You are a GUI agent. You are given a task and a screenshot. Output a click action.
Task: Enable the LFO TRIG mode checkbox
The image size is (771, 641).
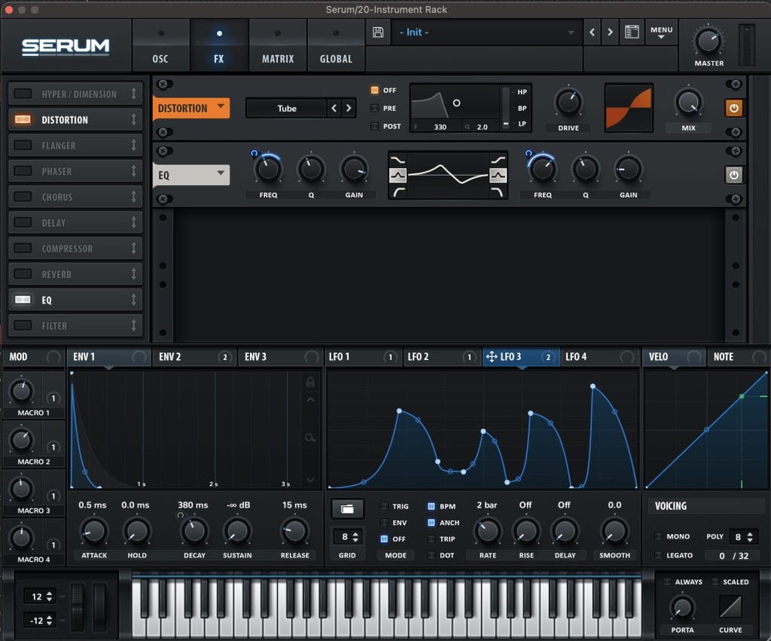point(385,506)
